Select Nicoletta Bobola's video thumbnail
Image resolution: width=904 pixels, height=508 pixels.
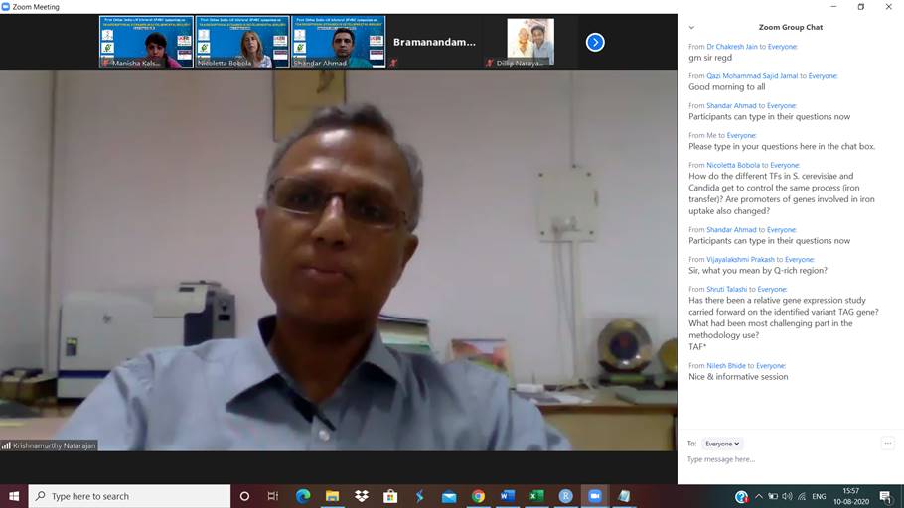(x=242, y=42)
